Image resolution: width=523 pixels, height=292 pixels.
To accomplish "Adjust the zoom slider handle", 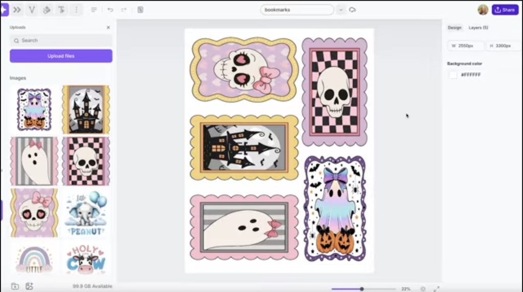I will point(362,288).
